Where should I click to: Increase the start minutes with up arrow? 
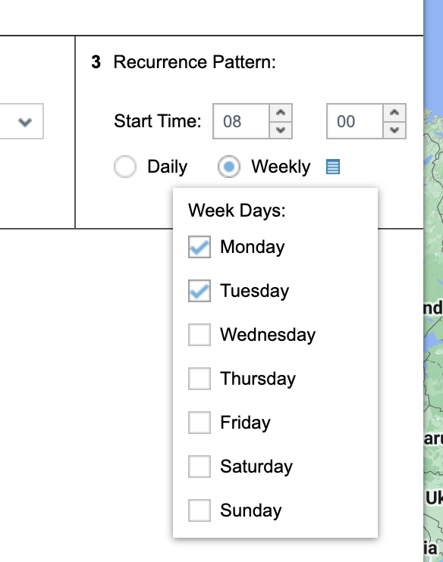394,113
